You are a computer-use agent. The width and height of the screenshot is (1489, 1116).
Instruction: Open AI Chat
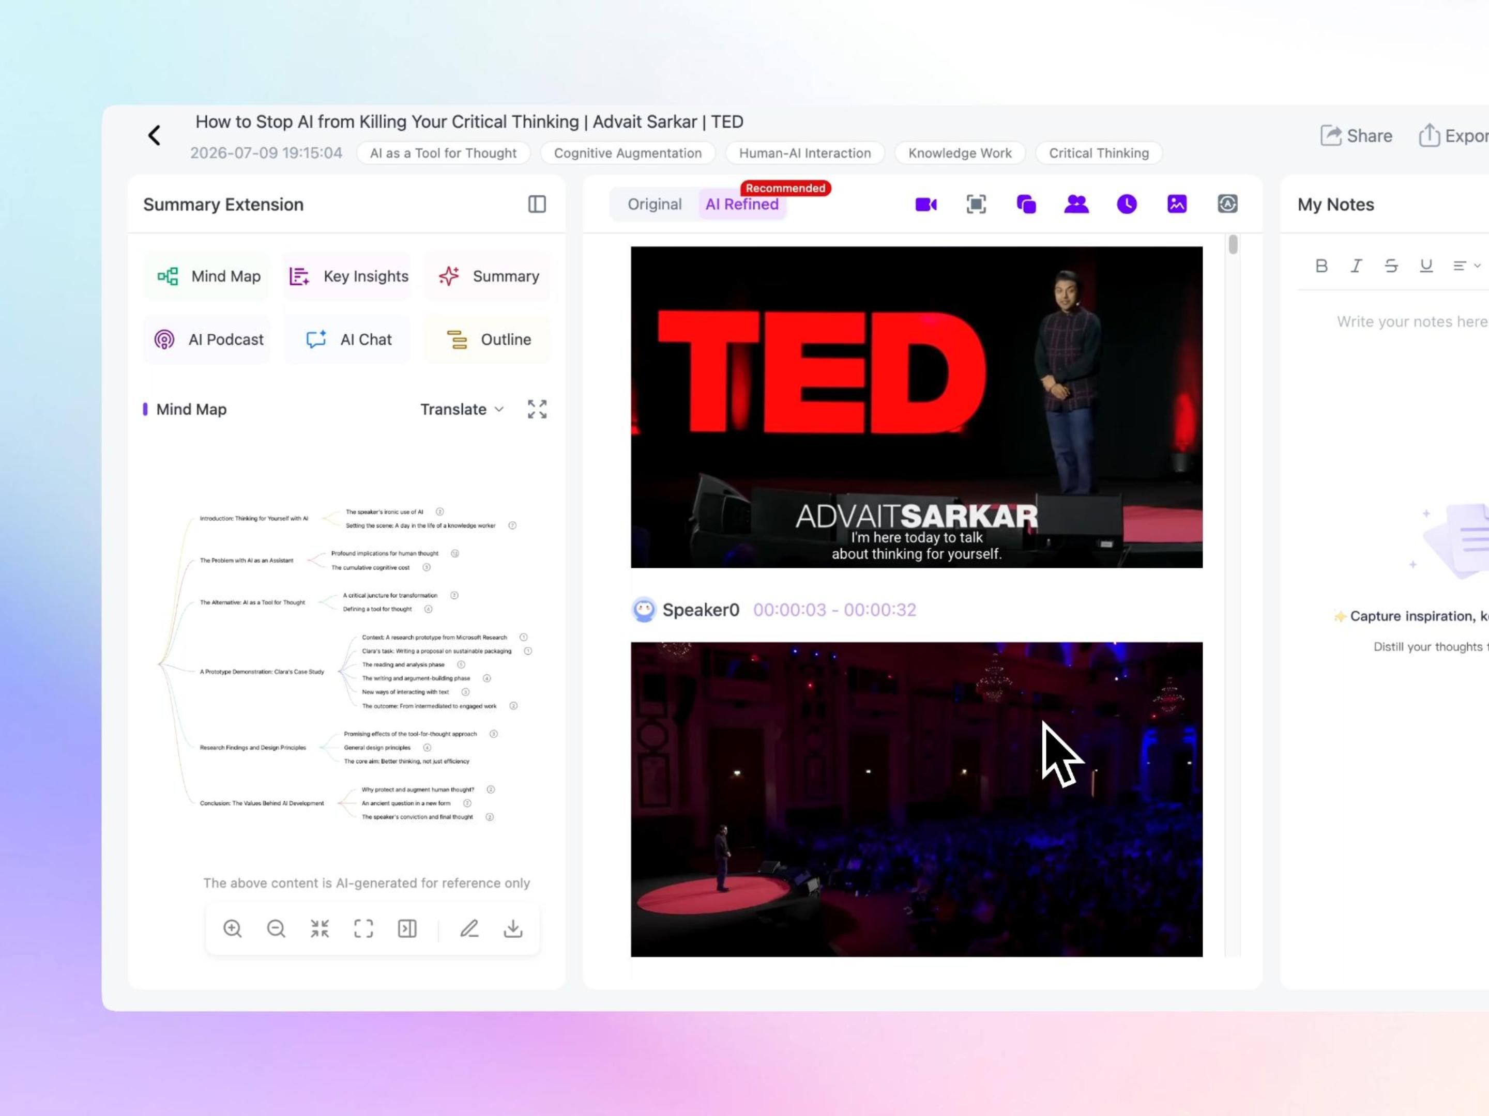coord(347,339)
